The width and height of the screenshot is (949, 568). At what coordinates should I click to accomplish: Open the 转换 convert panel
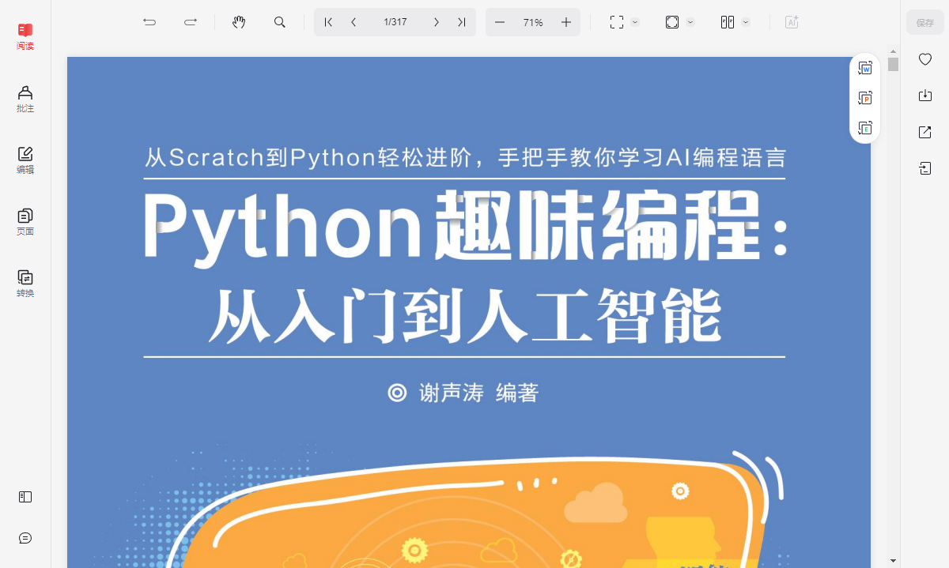25,284
